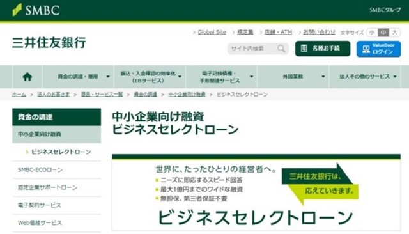Open the SMBCグループ link
Image resolution: width=409 pixels, height=234 pixels.
(385, 10)
